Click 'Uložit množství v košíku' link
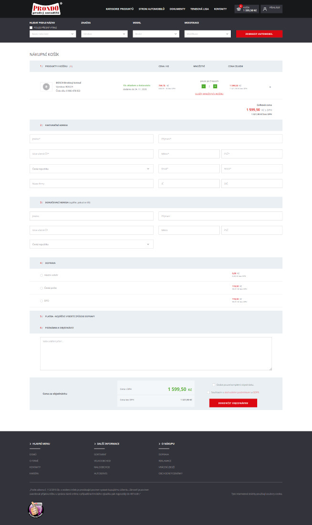The image size is (312, 525). point(209,94)
